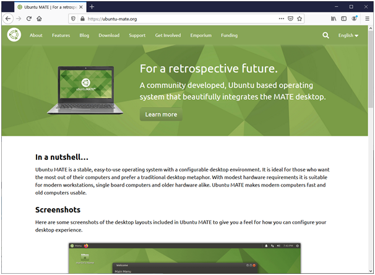
Task: Open the browser home page
Action: coord(39,19)
